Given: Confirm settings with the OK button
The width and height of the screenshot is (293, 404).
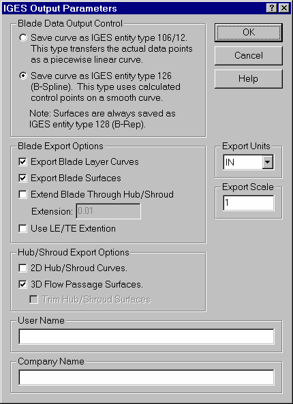Looking at the screenshot, I should (x=249, y=33).
